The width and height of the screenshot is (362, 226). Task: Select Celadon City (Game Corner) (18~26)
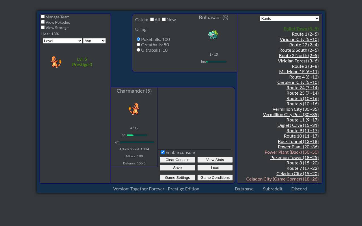click(283, 179)
